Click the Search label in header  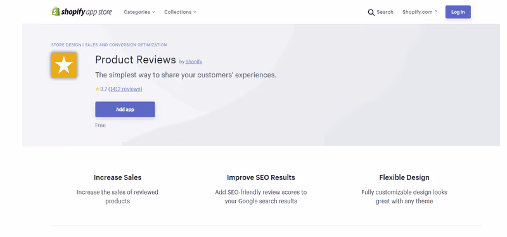(x=385, y=12)
